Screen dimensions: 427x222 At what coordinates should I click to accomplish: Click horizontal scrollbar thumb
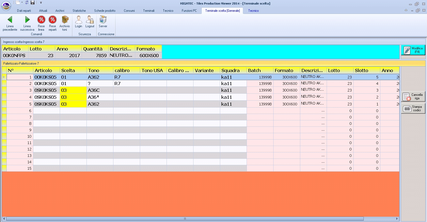point(185,219)
